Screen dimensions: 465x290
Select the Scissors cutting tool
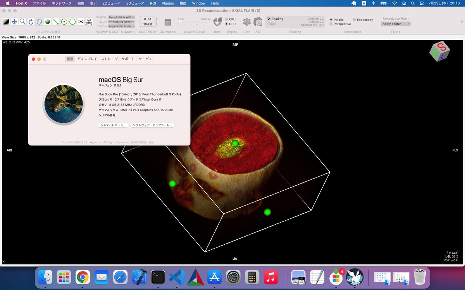point(81,22)
